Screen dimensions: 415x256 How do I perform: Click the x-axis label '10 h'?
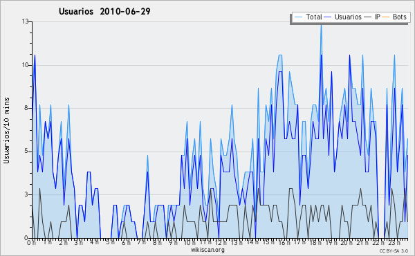[190, 242]
